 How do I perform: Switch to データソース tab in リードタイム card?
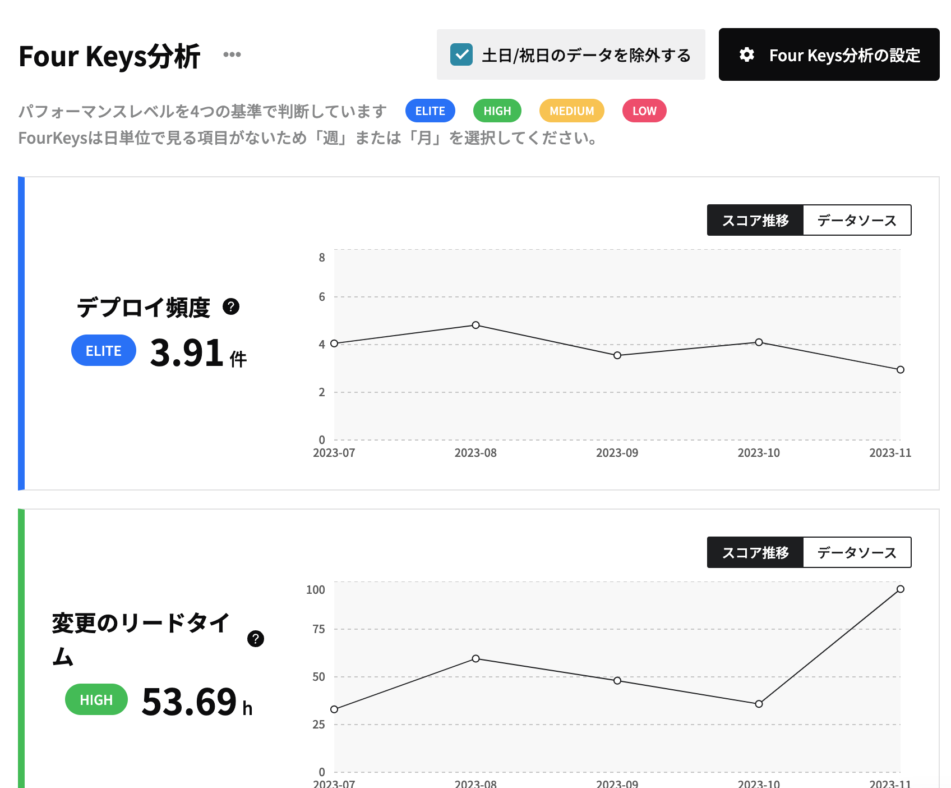pyautogui.click(x=857, y=553)
